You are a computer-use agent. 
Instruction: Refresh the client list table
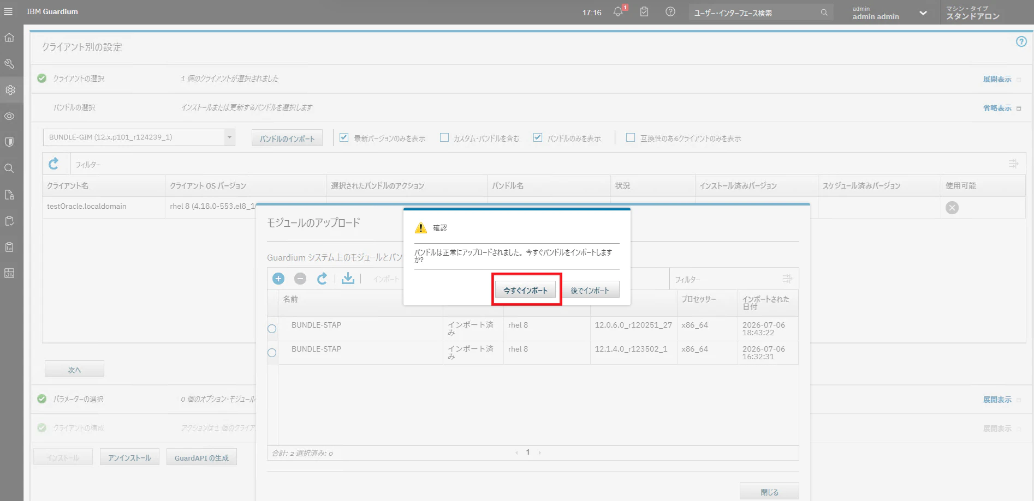pyautogui.click(x=54, y=164)
